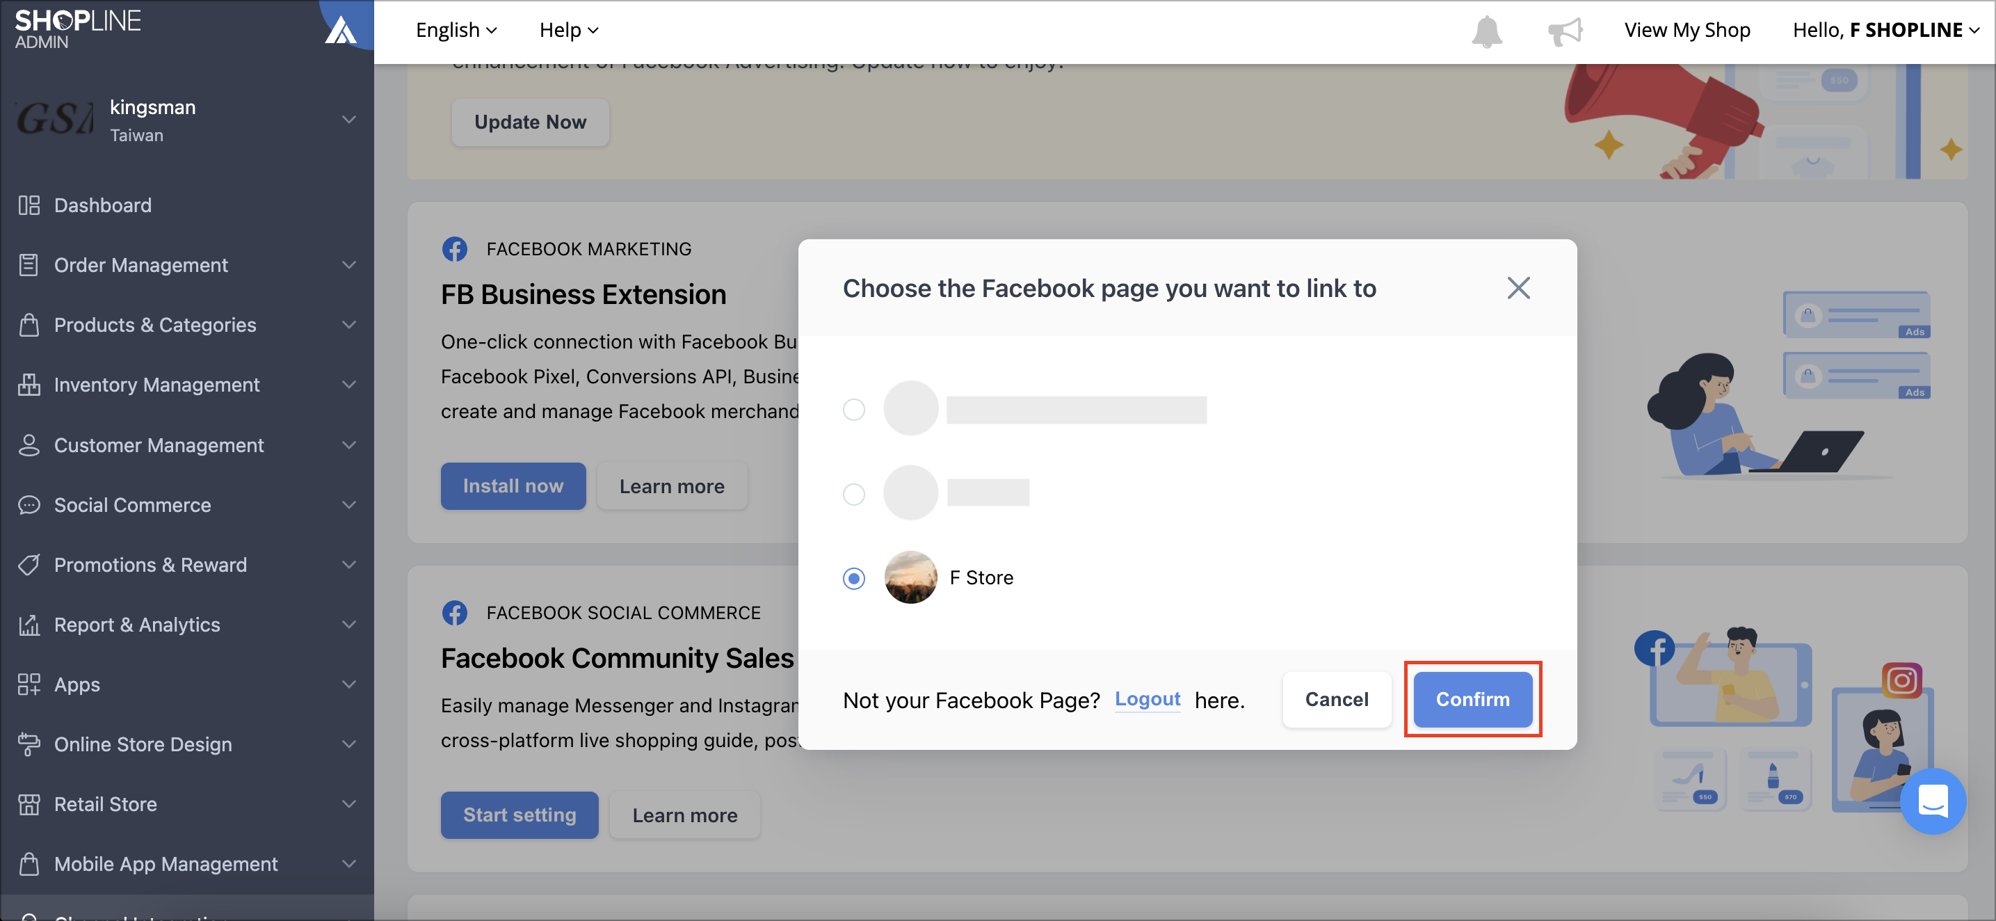The width and height of the screenshot is (1996, 921).
Task: Click the Inventory Management icon
Action: [29, 385]
